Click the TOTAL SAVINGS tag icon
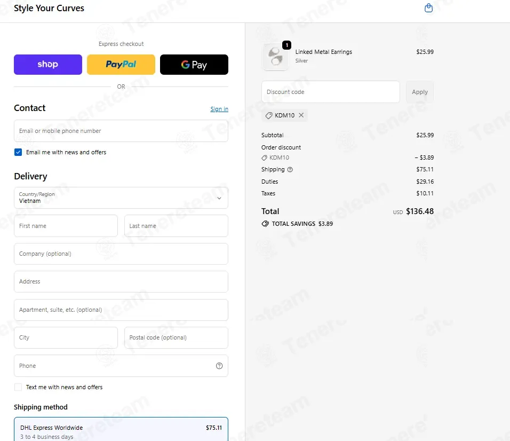The height and width of the screenshot is (441, 510). [x=265, y=224]
